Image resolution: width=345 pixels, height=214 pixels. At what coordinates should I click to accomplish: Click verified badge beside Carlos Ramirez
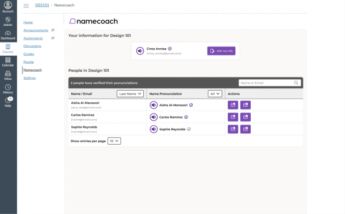coord(186,117)
